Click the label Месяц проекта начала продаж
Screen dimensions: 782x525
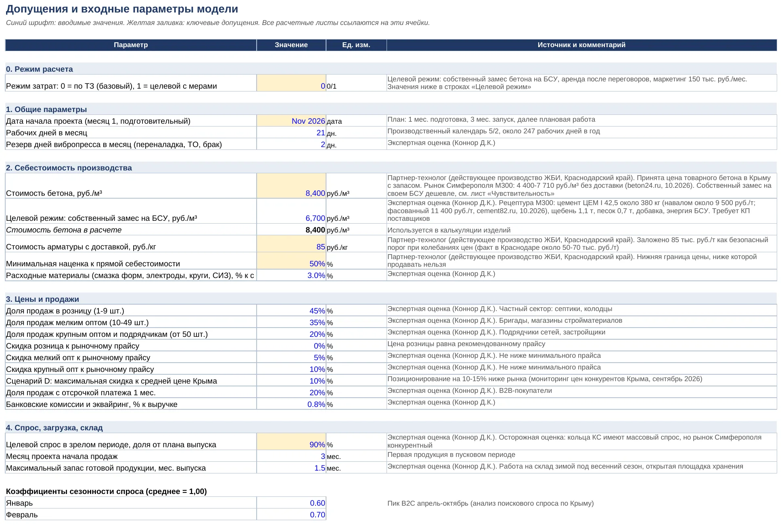pos(62,456)
